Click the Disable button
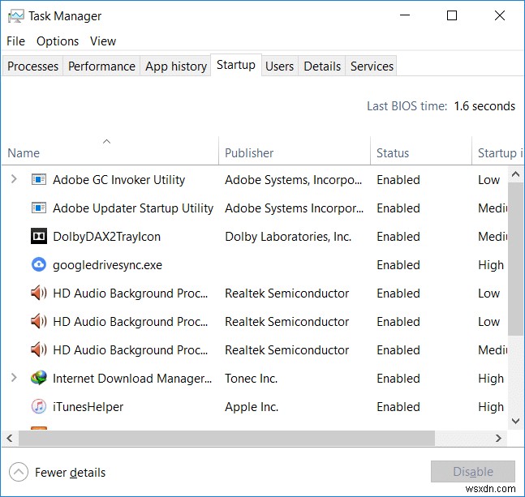Image resolution: width=525 pixels, height=497 pixels. tap(473, 472)
